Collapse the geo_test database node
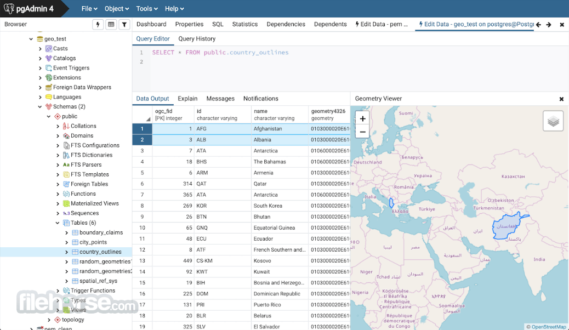 (31, 39)
